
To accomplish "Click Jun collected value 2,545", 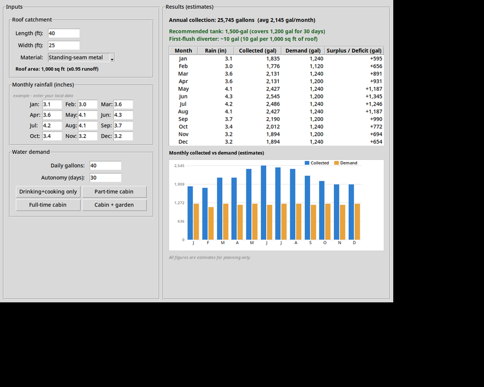I will coord(273,96).
